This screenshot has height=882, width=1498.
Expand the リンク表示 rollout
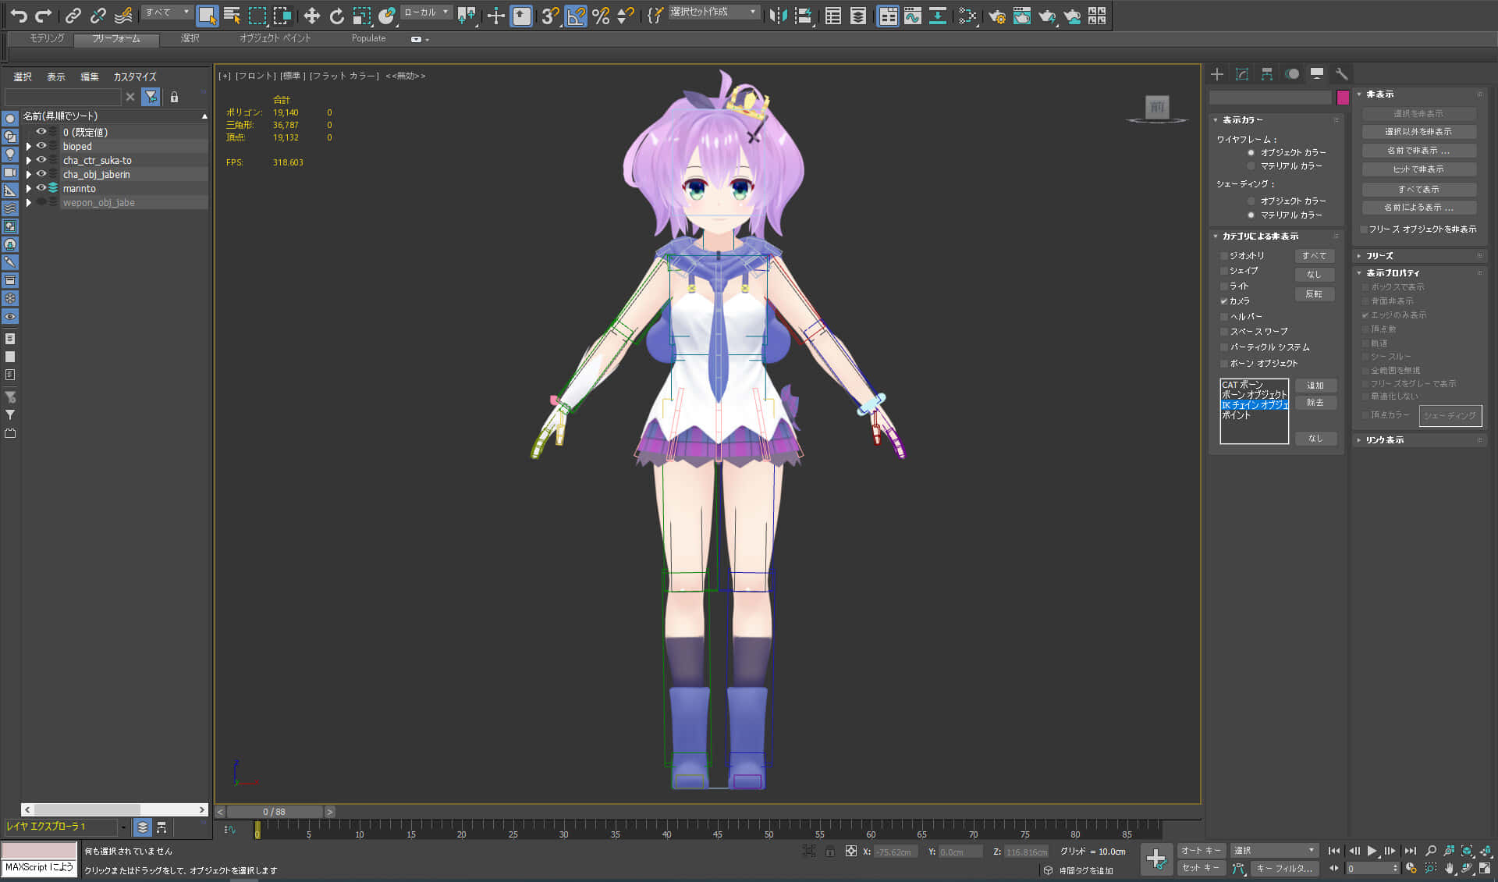coord(1420,440)
